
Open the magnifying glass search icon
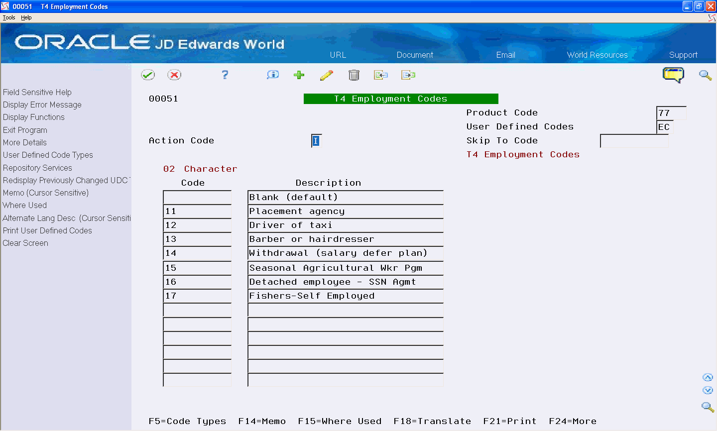705,75
